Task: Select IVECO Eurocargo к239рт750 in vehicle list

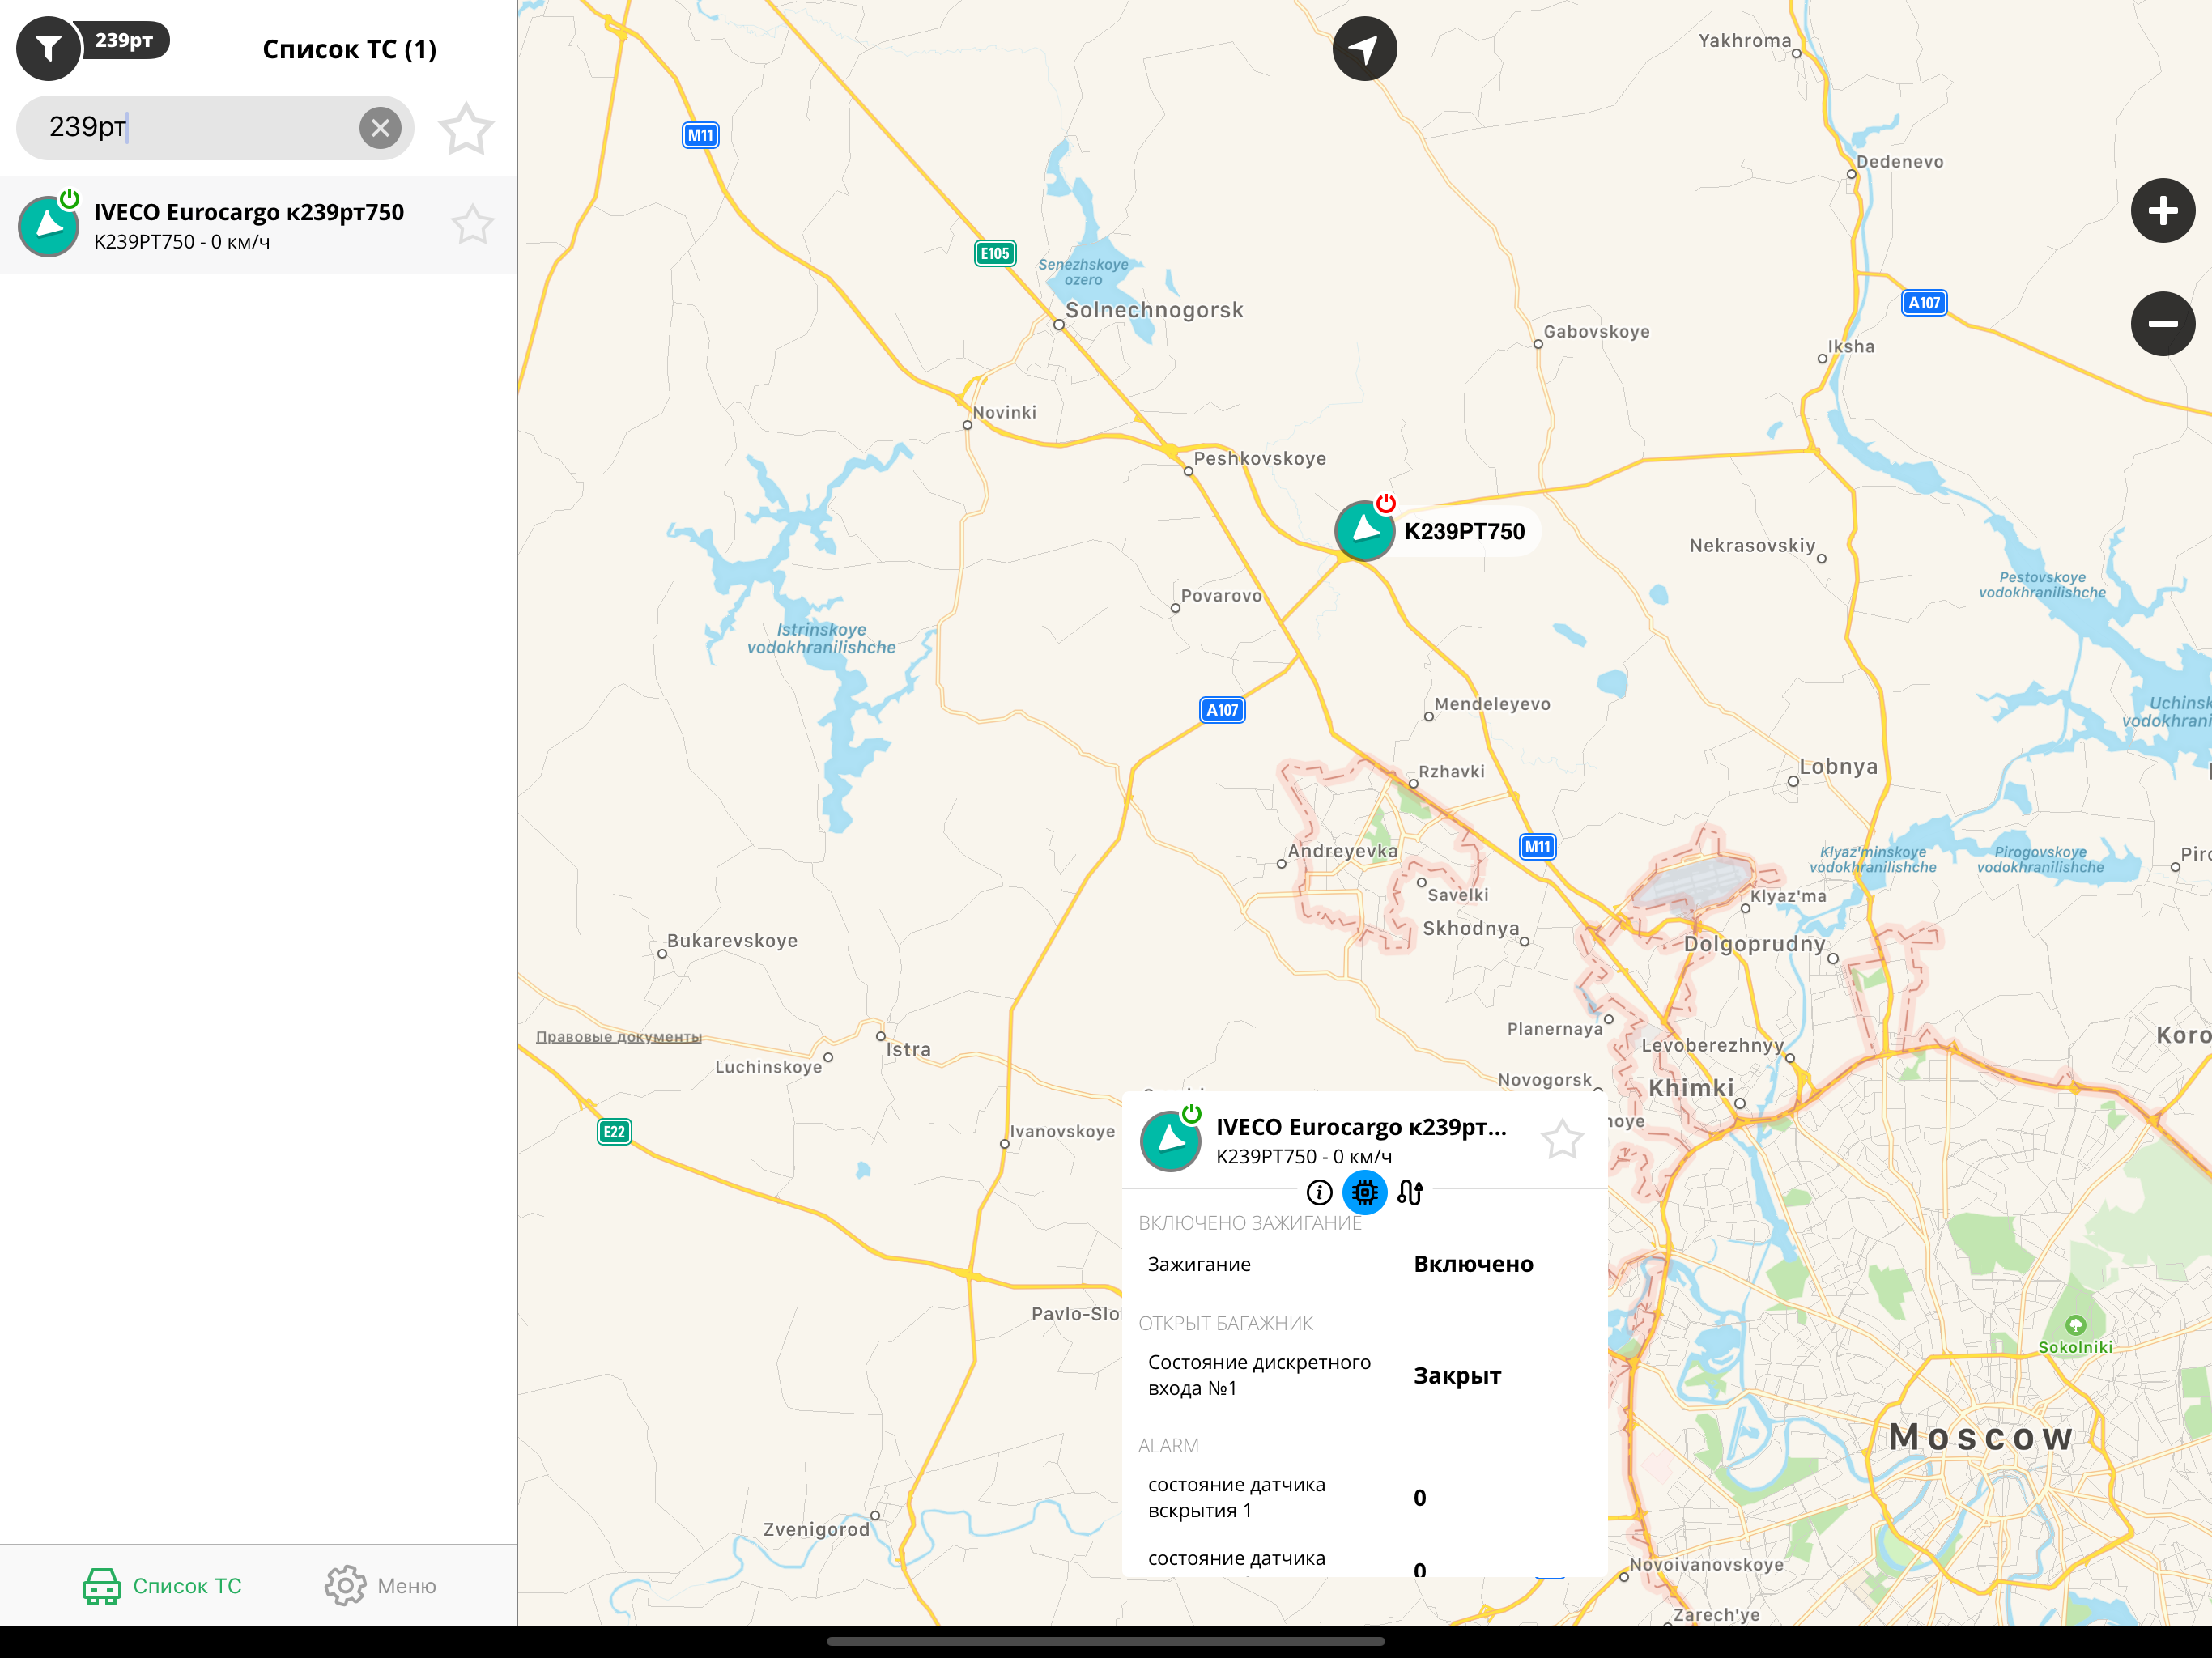Action: (258, 225)
